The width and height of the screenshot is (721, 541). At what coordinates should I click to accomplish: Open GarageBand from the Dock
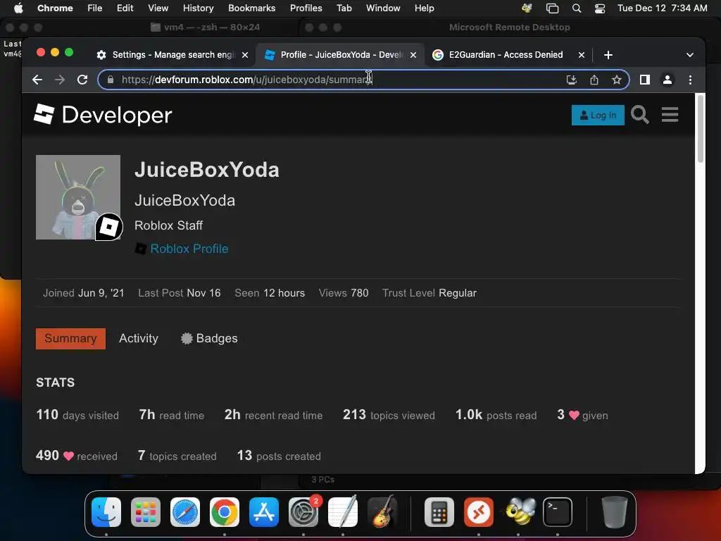tap(382, 512)
